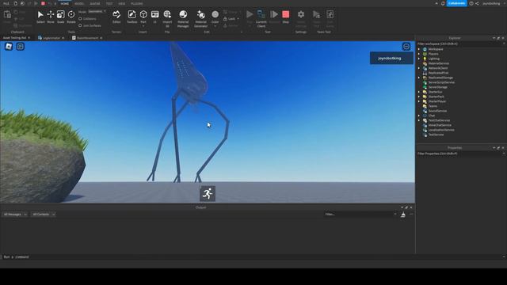Select the Select tool in the ribbon

(40, 17)
